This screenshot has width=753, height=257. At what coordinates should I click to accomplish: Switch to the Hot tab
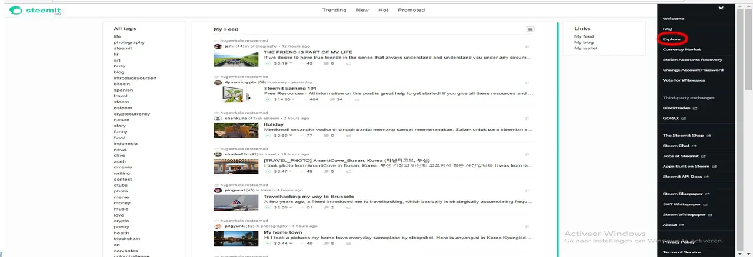[x=383, y=10]
